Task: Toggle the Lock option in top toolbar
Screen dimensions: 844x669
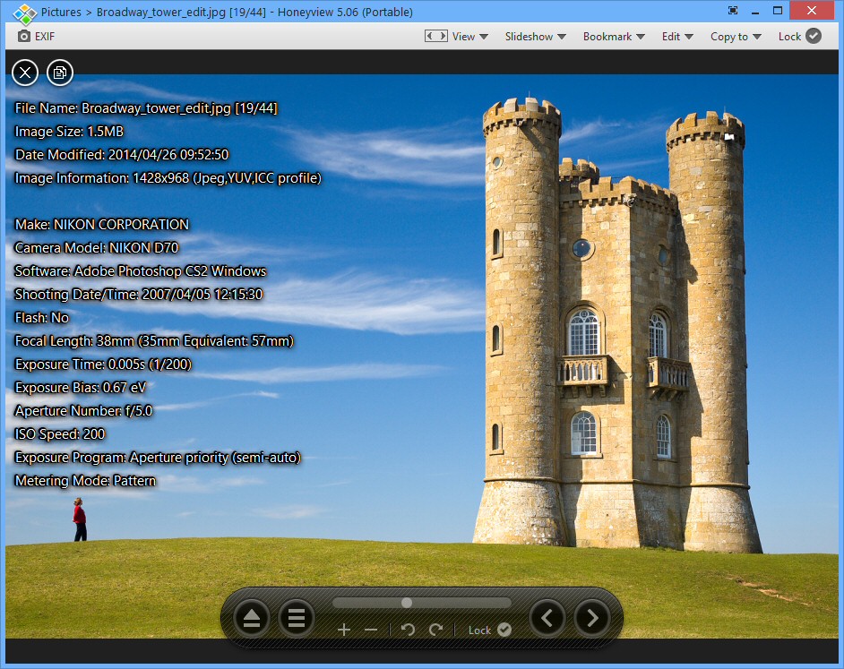Action: tap(799, 36)
